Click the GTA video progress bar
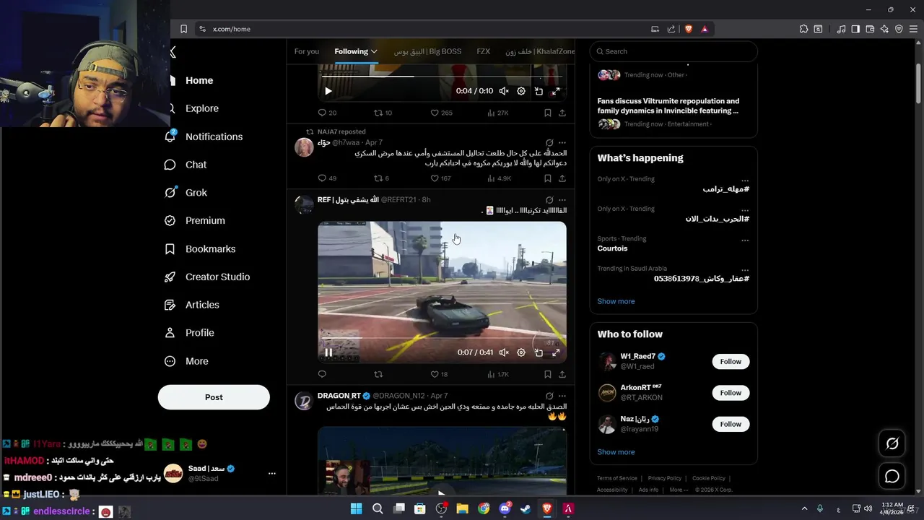924x520 pixels. [x=442, y=338]
